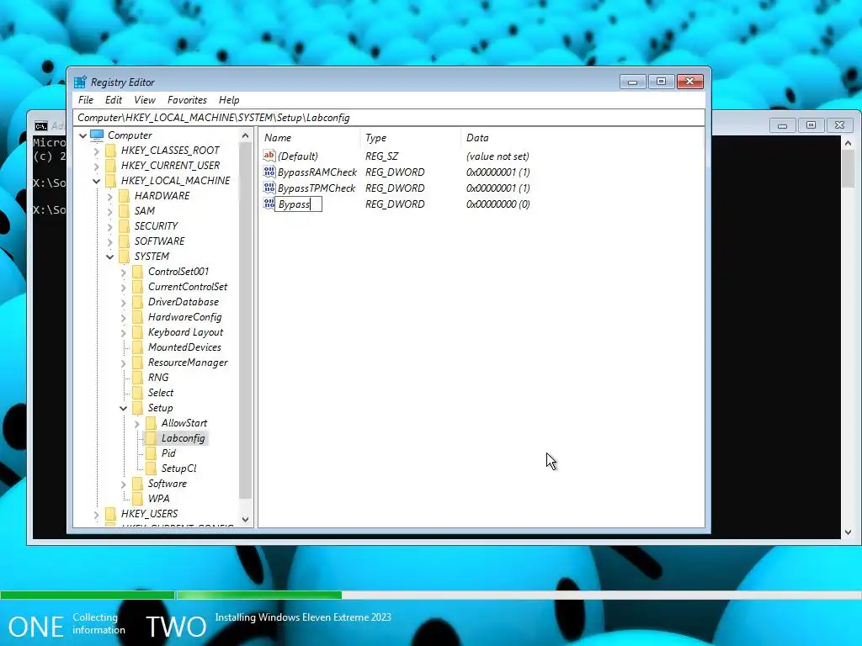The width and height of the screenshot is (862, 646).
Task: Click the WPA folder icon
Action: (x=137, y=499)
